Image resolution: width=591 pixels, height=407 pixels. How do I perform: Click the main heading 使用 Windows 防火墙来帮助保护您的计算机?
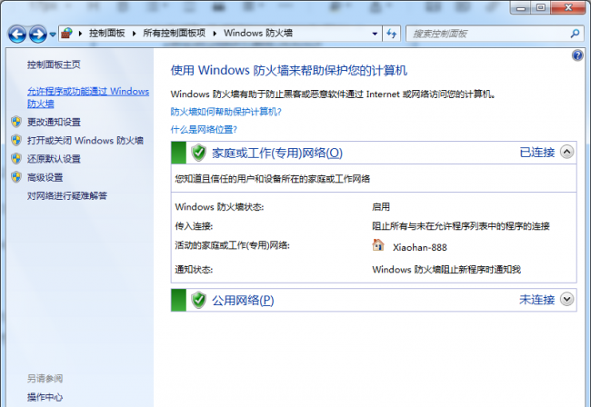(x=289, y=70)
